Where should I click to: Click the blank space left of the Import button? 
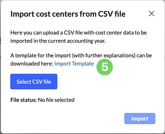pyautogui.click(x=67, y=118)
